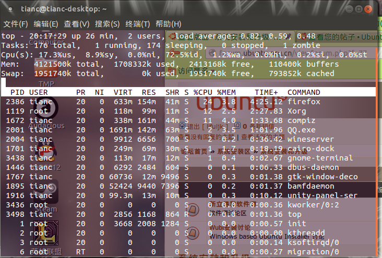Open the 查看(V) menu

tap(77, 24)
